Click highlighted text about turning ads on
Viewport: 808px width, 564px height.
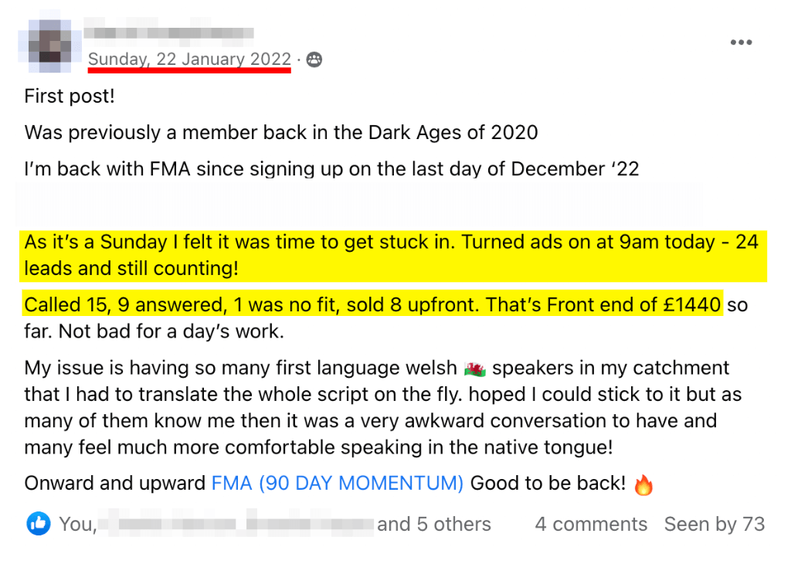(393, 256)
